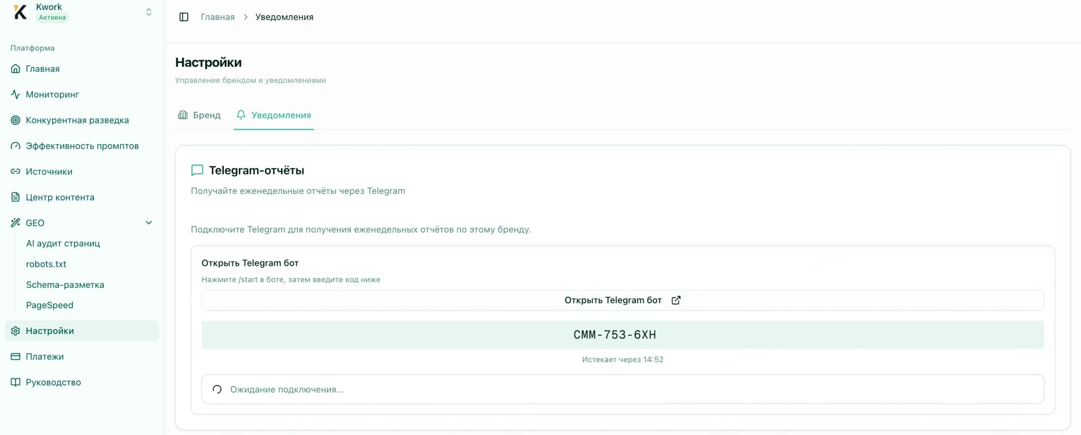Screen dimensions: 1081x435
Task: Click the GEO menu label
Action: tap(35, 223)
